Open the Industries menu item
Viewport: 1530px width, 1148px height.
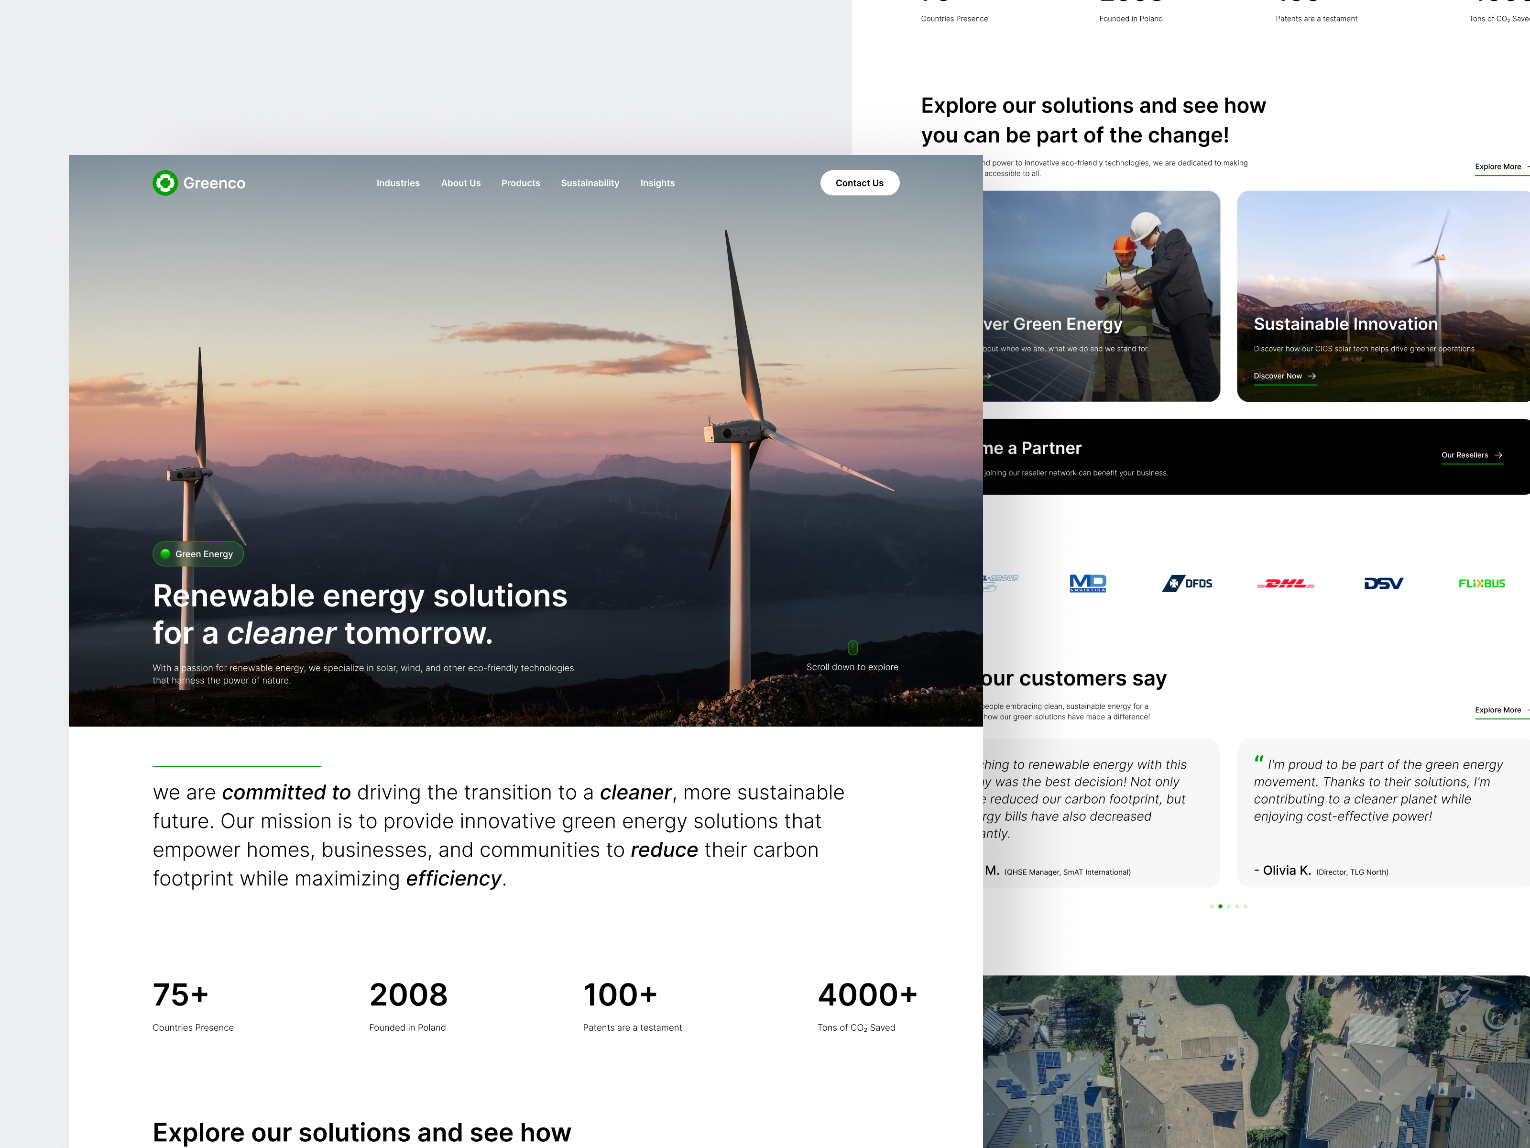(398, 183)
